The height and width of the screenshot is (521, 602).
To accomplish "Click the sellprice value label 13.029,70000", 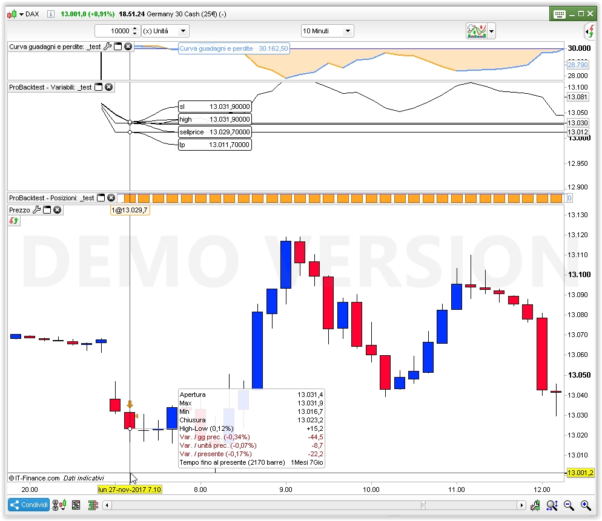I will click(x=215, y=132).
